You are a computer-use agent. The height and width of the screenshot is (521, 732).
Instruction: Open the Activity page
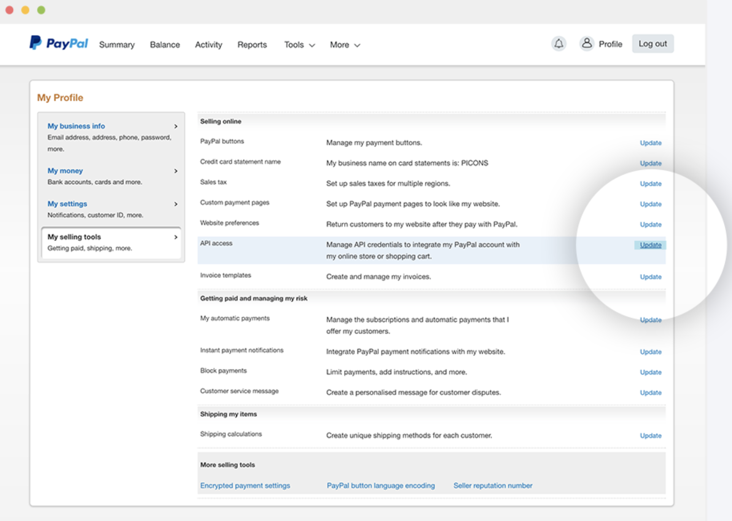coord(208,45)
